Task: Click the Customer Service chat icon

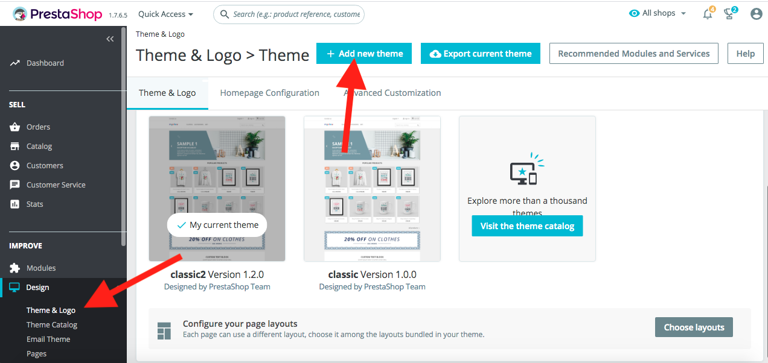Action: [14, 185]
